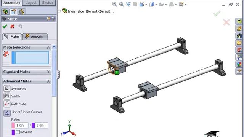The image size is (244, 137).
Task: Open Mate help question mark
Action: (x=53, y=19)
